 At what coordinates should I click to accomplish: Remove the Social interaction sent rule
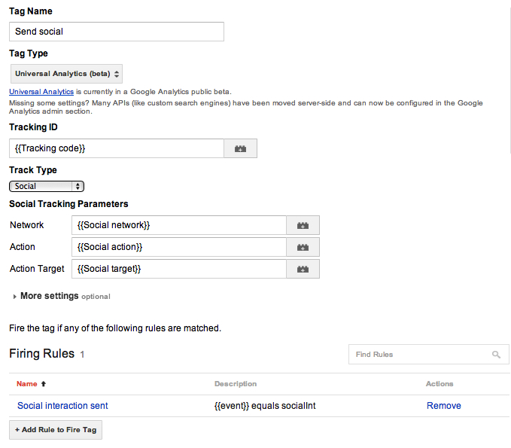coord(444,406)
